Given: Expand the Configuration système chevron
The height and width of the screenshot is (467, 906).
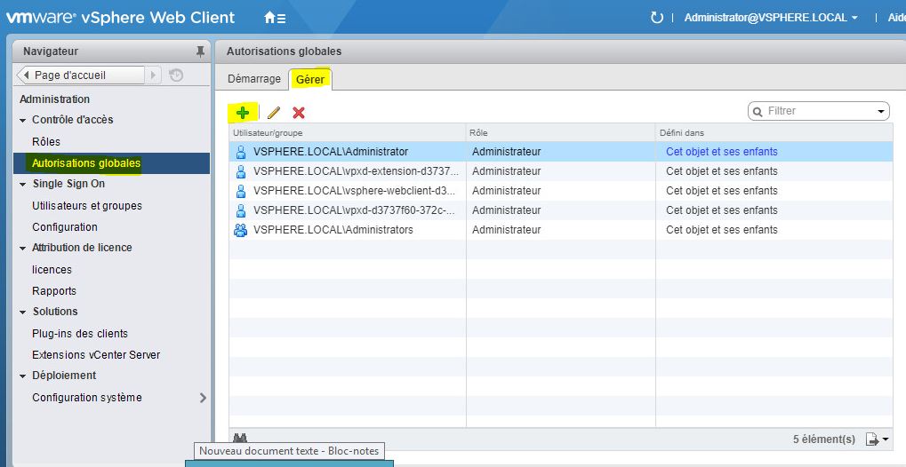Looking at the screenshot, I should (x=203, y=398).
